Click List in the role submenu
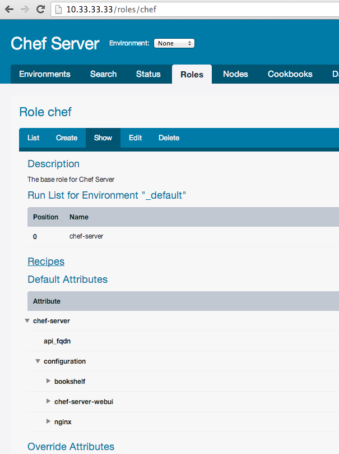 pyautogui.click(x=33, y=138)
